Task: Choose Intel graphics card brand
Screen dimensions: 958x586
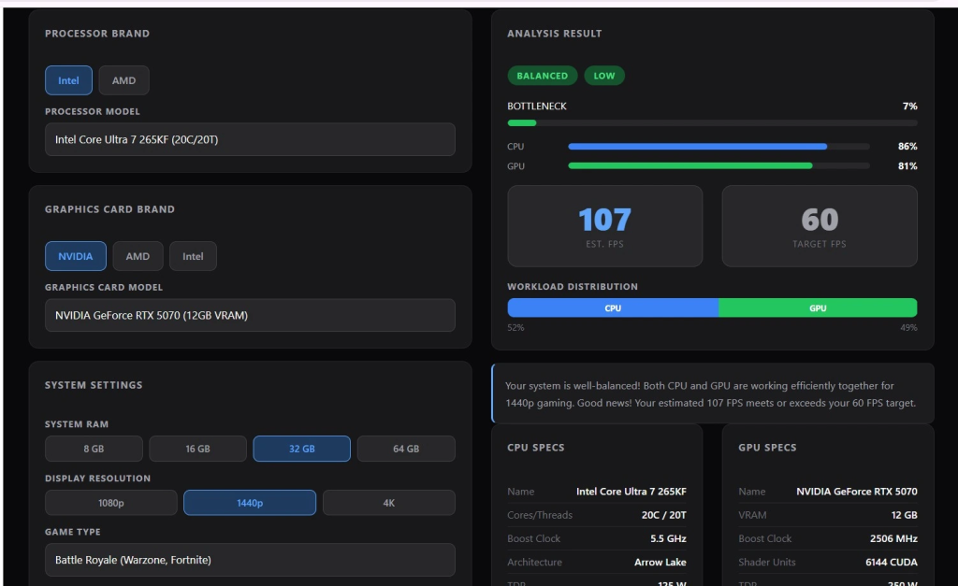Action: [193, 256]
